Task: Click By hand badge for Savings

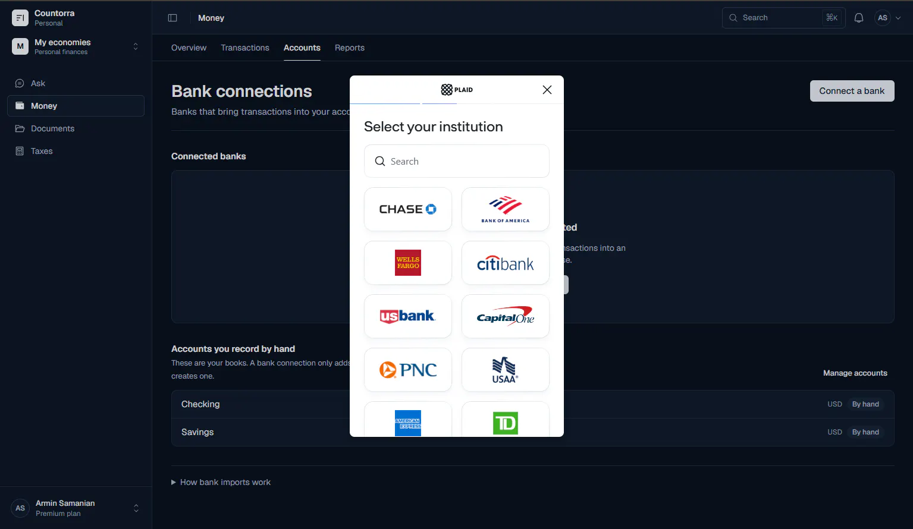Action: click(x=865, y=432)
